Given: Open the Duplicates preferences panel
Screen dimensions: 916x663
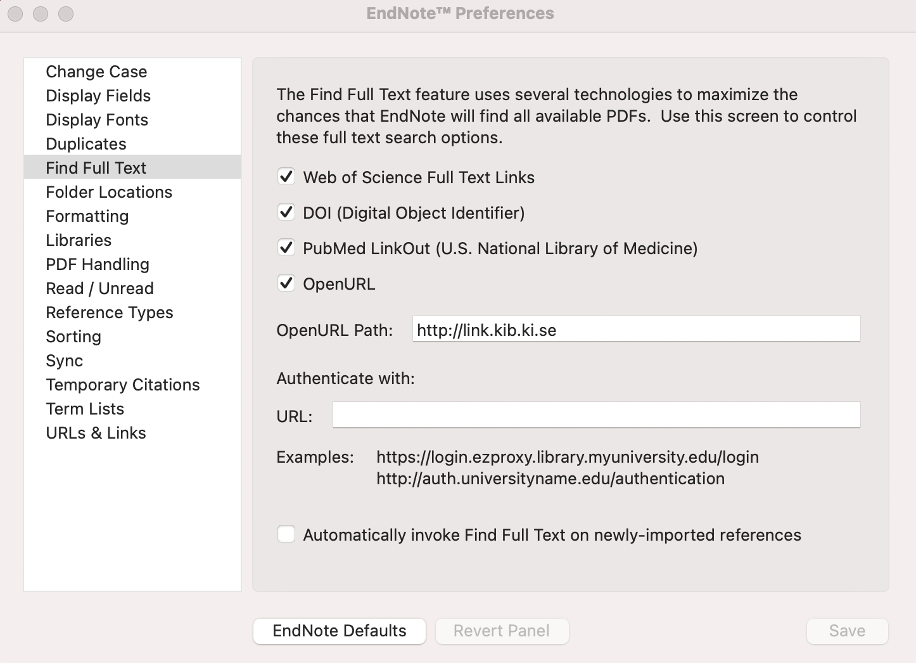Looking at the screenshot, I should pyautogui.click(x=132, y=144).
